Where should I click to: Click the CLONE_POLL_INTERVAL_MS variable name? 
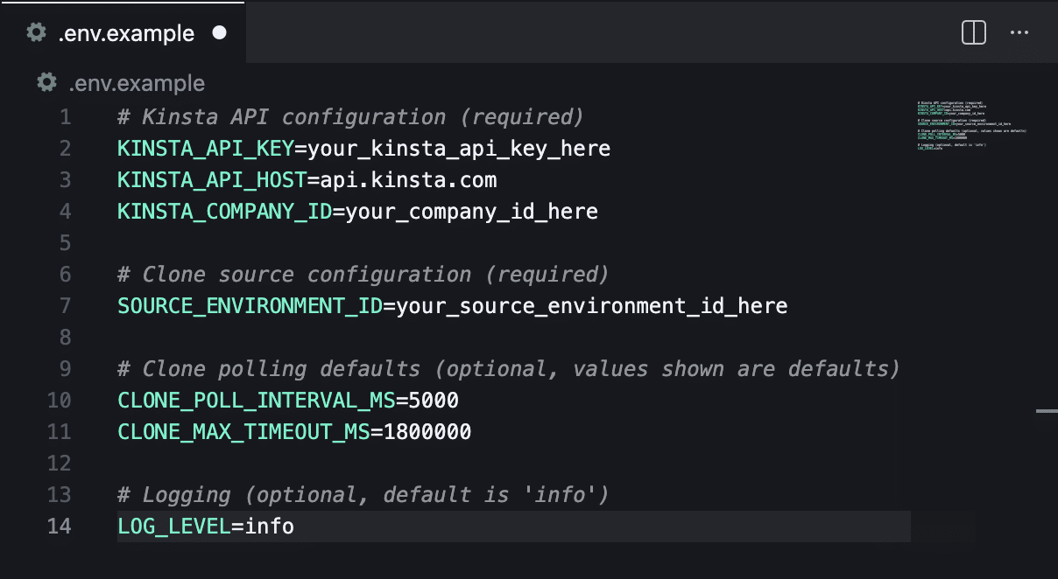(257, 401)
